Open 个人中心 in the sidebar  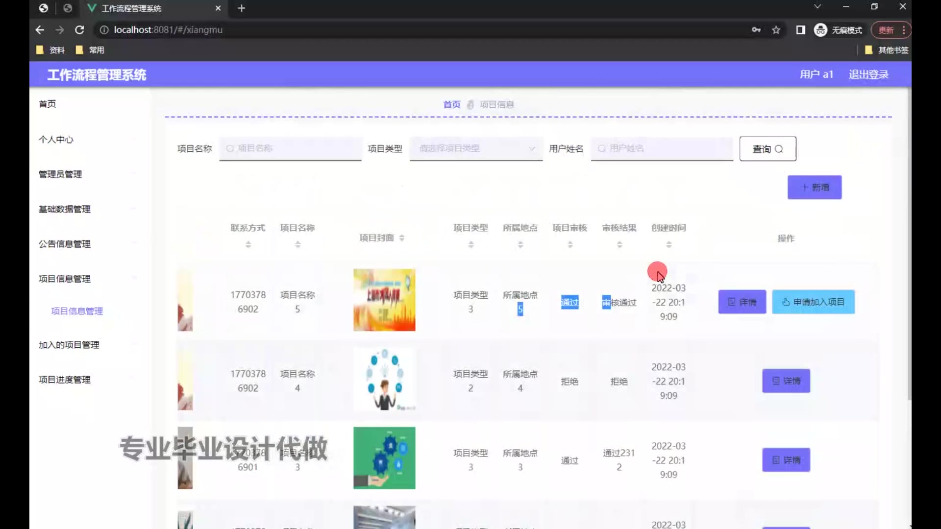coord(56,140)
